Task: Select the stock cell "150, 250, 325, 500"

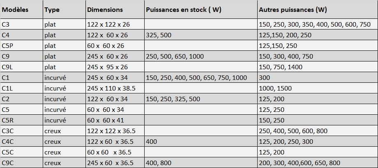Action: [x=173, y=99]
